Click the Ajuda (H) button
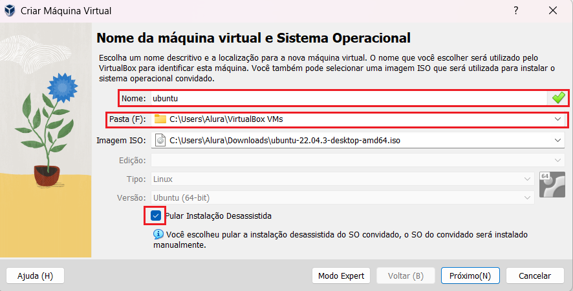Image resolution: width=573 pixels, height=291 pixels. [35, 276]
